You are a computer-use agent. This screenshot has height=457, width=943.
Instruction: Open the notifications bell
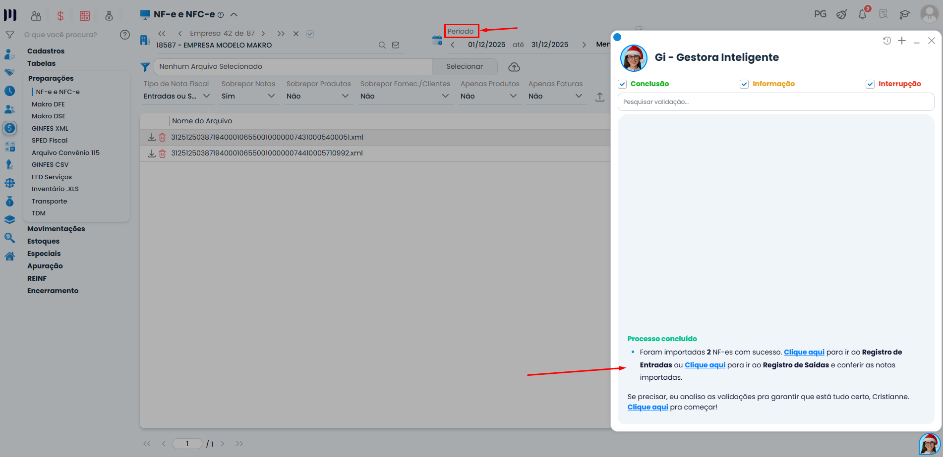coord(862,14)
